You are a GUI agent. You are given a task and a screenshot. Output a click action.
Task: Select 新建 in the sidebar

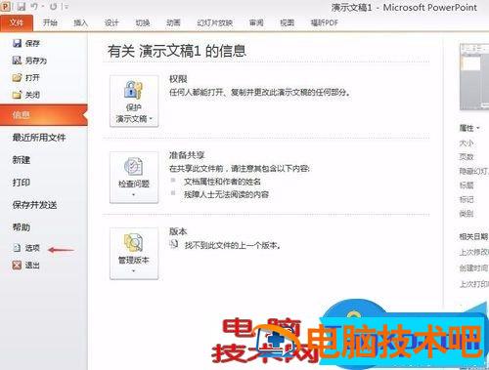(x=22, y=160)
